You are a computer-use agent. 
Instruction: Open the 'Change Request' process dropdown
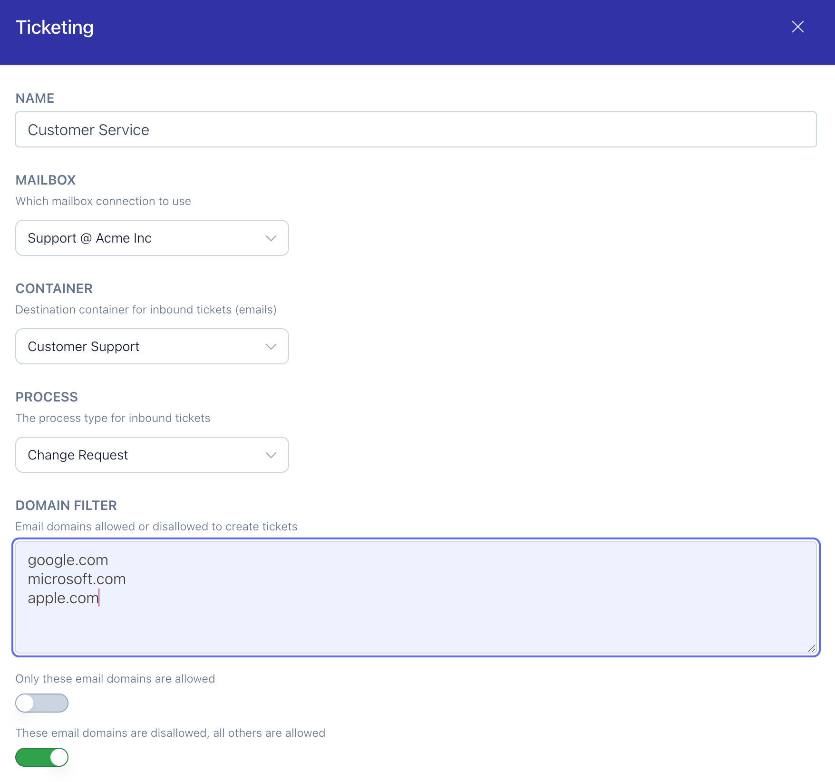(143, 455)
